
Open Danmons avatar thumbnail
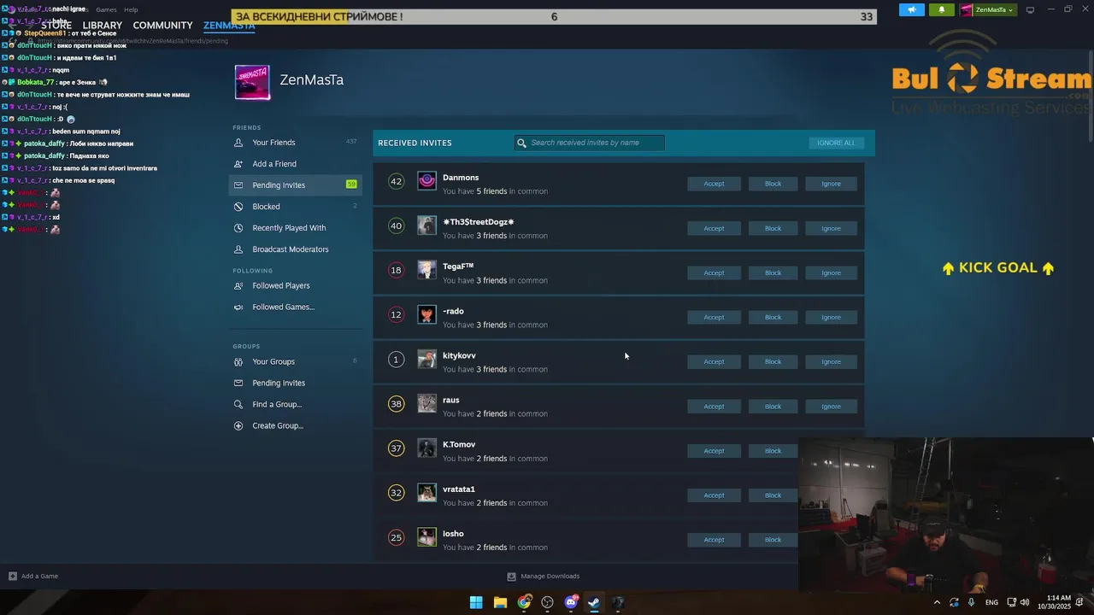(426, 181)
